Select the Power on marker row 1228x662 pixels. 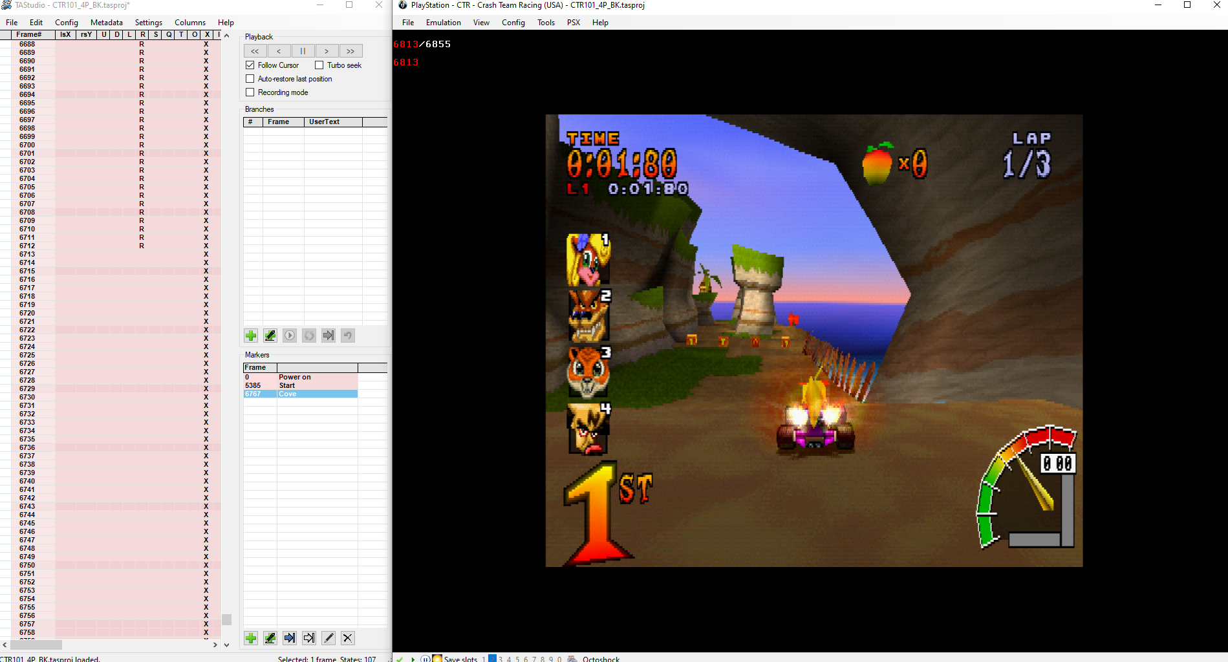[x=301, y=377]
